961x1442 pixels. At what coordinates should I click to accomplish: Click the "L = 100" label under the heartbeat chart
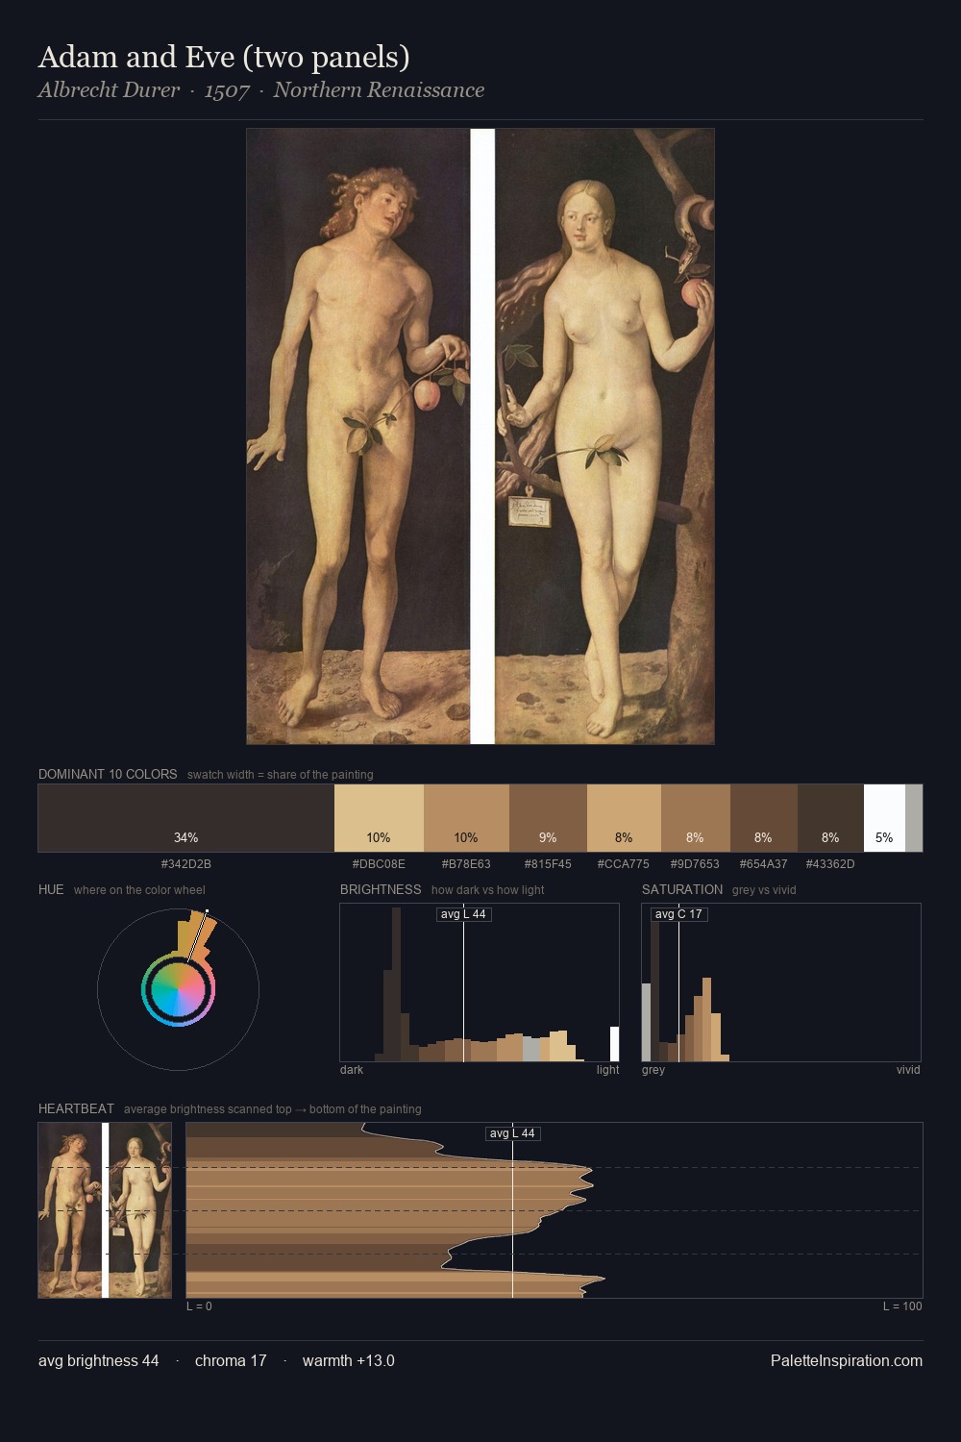click(x=902, y=1305)
